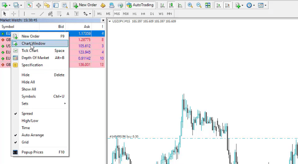The image size is (298, 164).
Task: Toggle the Terminal panel icon
Action: [56, 5]
